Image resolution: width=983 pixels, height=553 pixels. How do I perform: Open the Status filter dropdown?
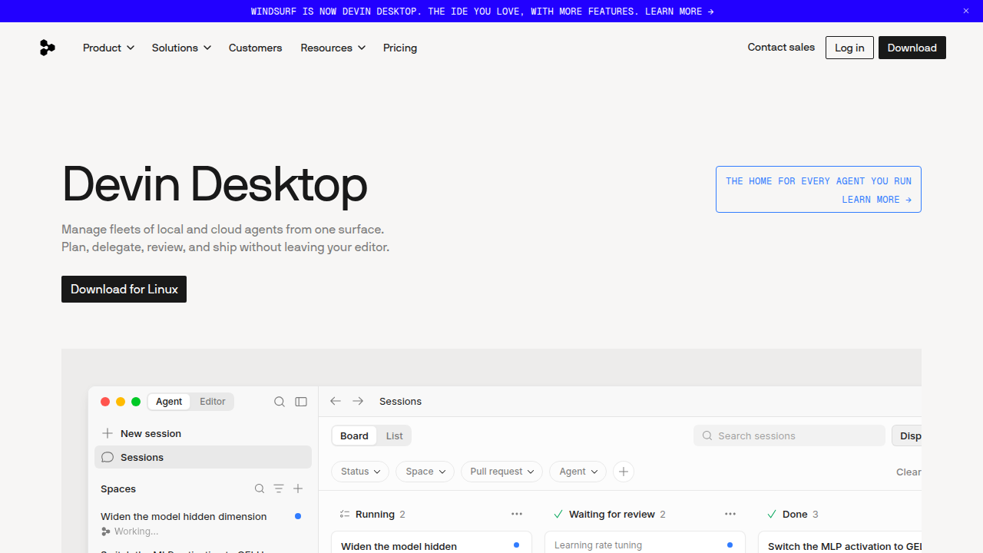(x=360, y=472)
